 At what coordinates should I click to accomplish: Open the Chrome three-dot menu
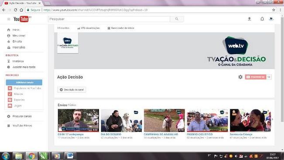click(280, 10)
